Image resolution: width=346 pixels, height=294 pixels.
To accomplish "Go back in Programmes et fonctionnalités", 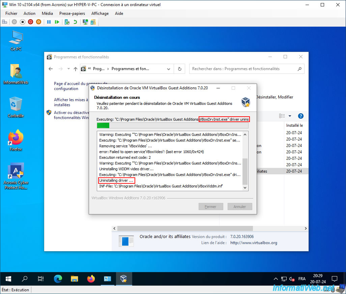I will click(51, 69).
